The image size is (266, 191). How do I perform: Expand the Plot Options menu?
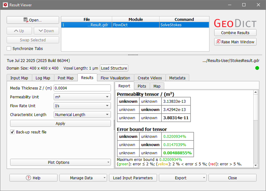tap(60, 162)
